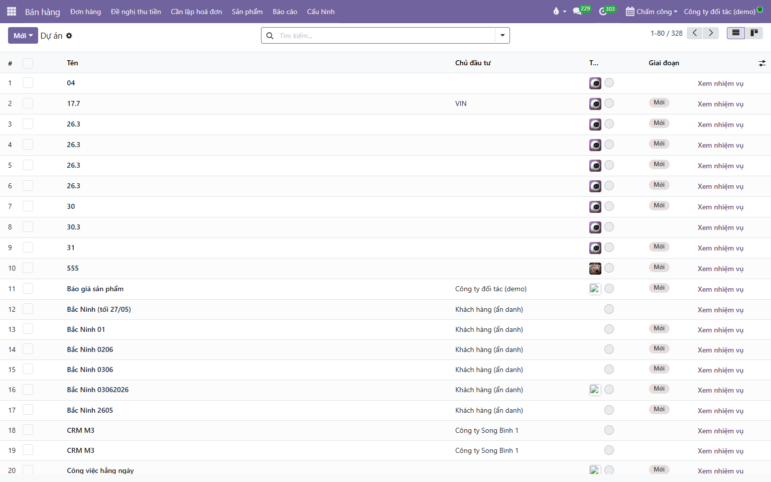Click status circle in row 31
This screenshot has height=482, width=771.
tap(609, 247)
